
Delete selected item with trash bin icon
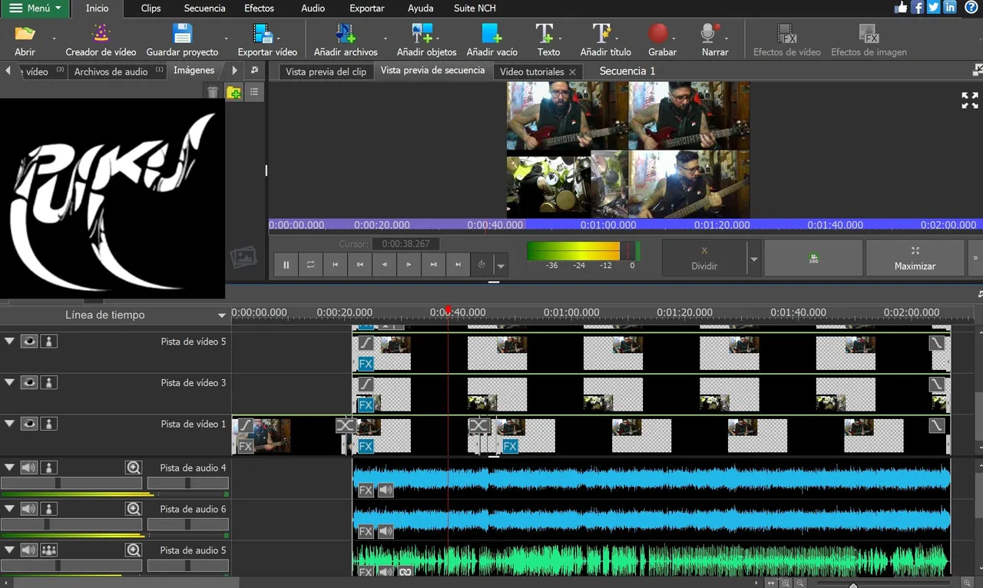213,92
